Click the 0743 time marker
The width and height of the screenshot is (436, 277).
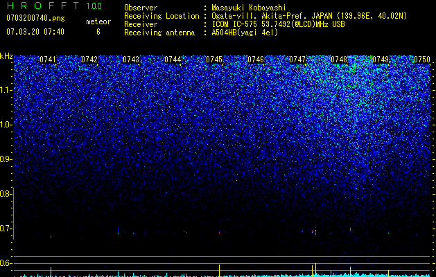pos(131,60)
